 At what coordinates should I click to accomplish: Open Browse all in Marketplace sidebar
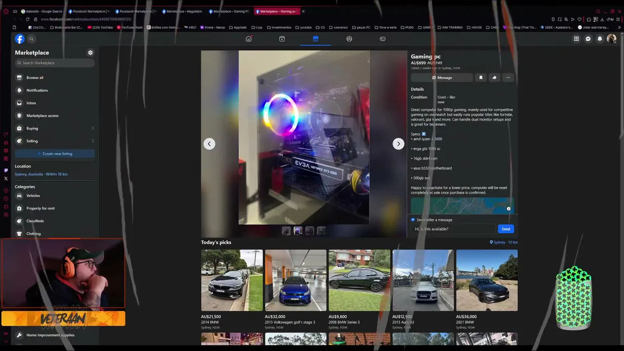click(55, 78)
